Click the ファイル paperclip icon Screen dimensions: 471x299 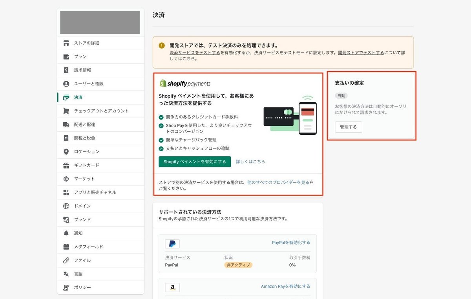[66, 260]
